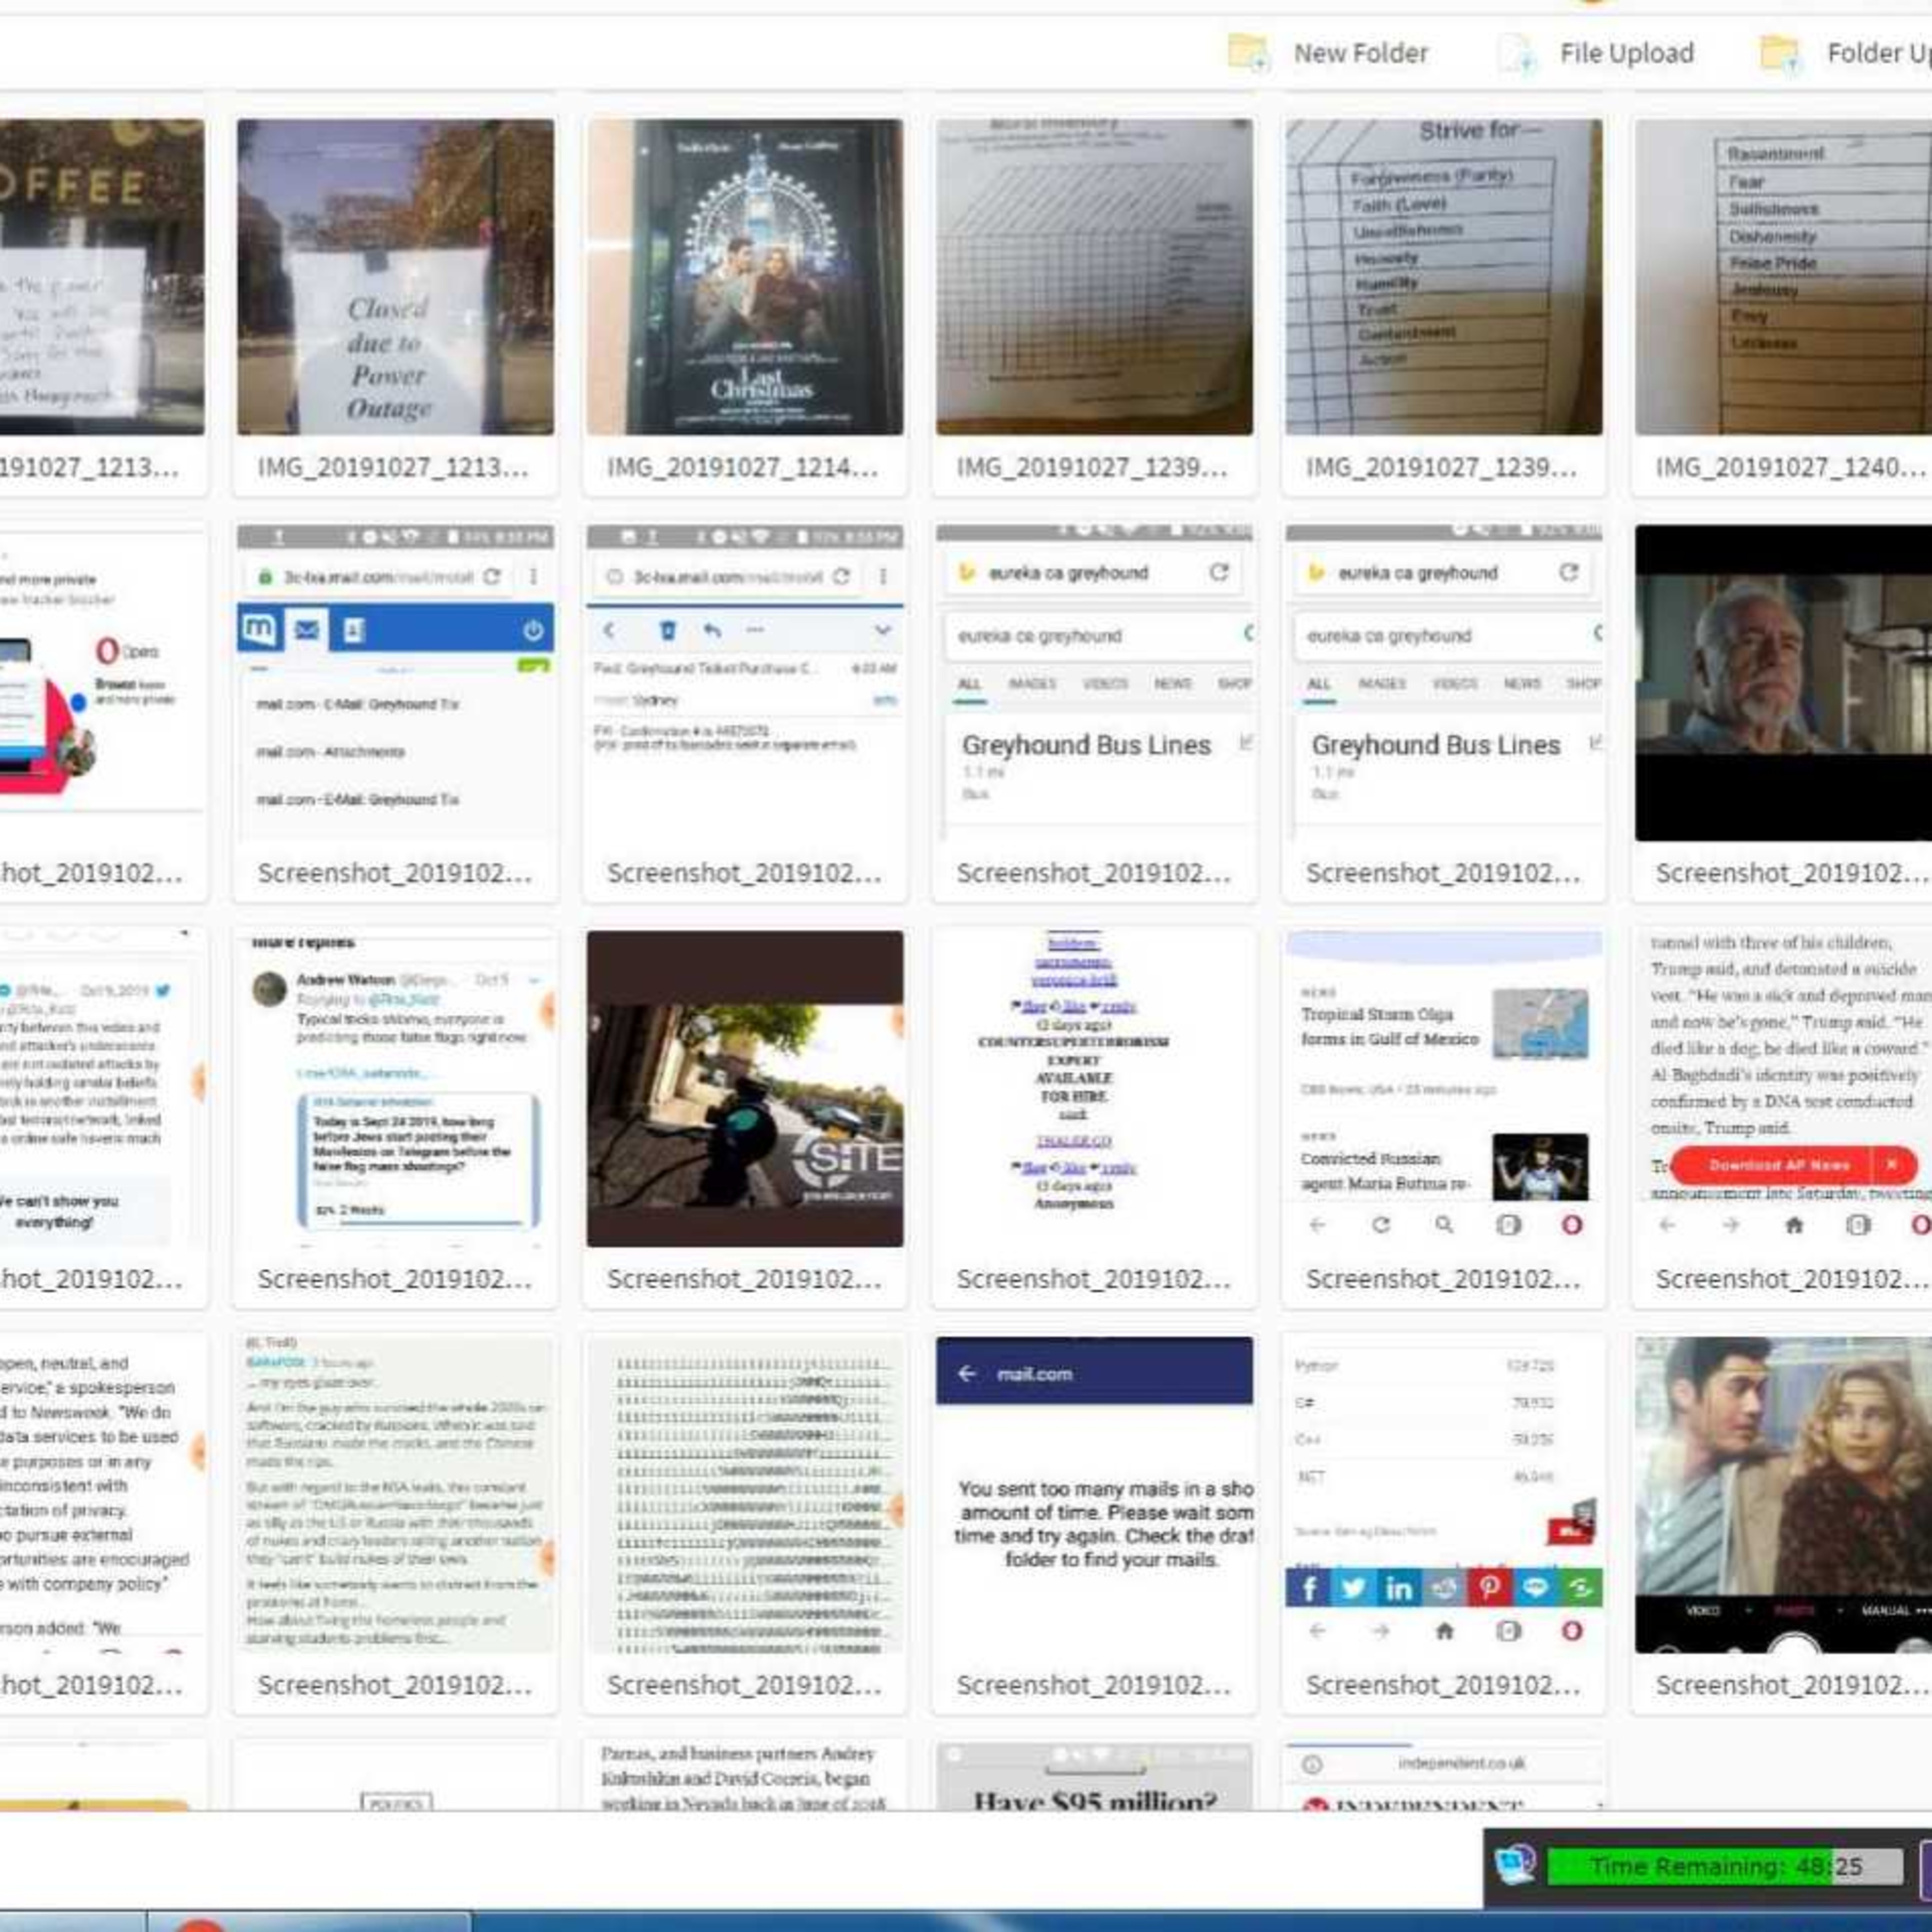This screenshot has height=1932, width=1932.
Task: Open the Tropical Storm Olga news screenshot
Action: tap(1444, 1089)
